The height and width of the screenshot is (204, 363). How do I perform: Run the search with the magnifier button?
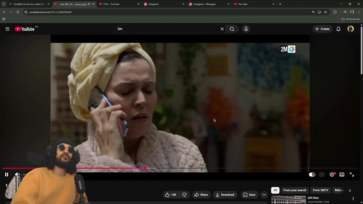(x=232, y=29)
